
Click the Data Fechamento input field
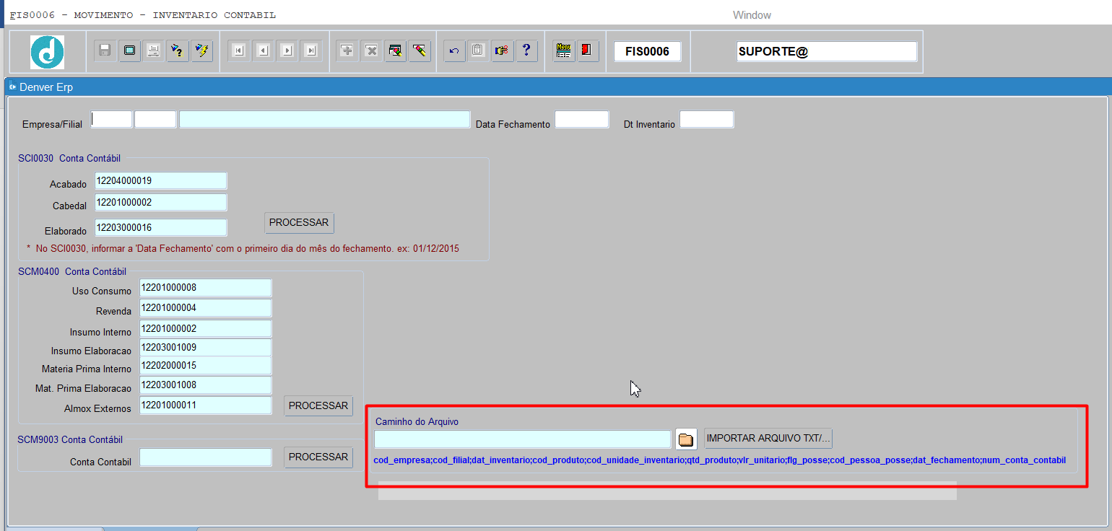pyautogui.click(x=581, y=120)
